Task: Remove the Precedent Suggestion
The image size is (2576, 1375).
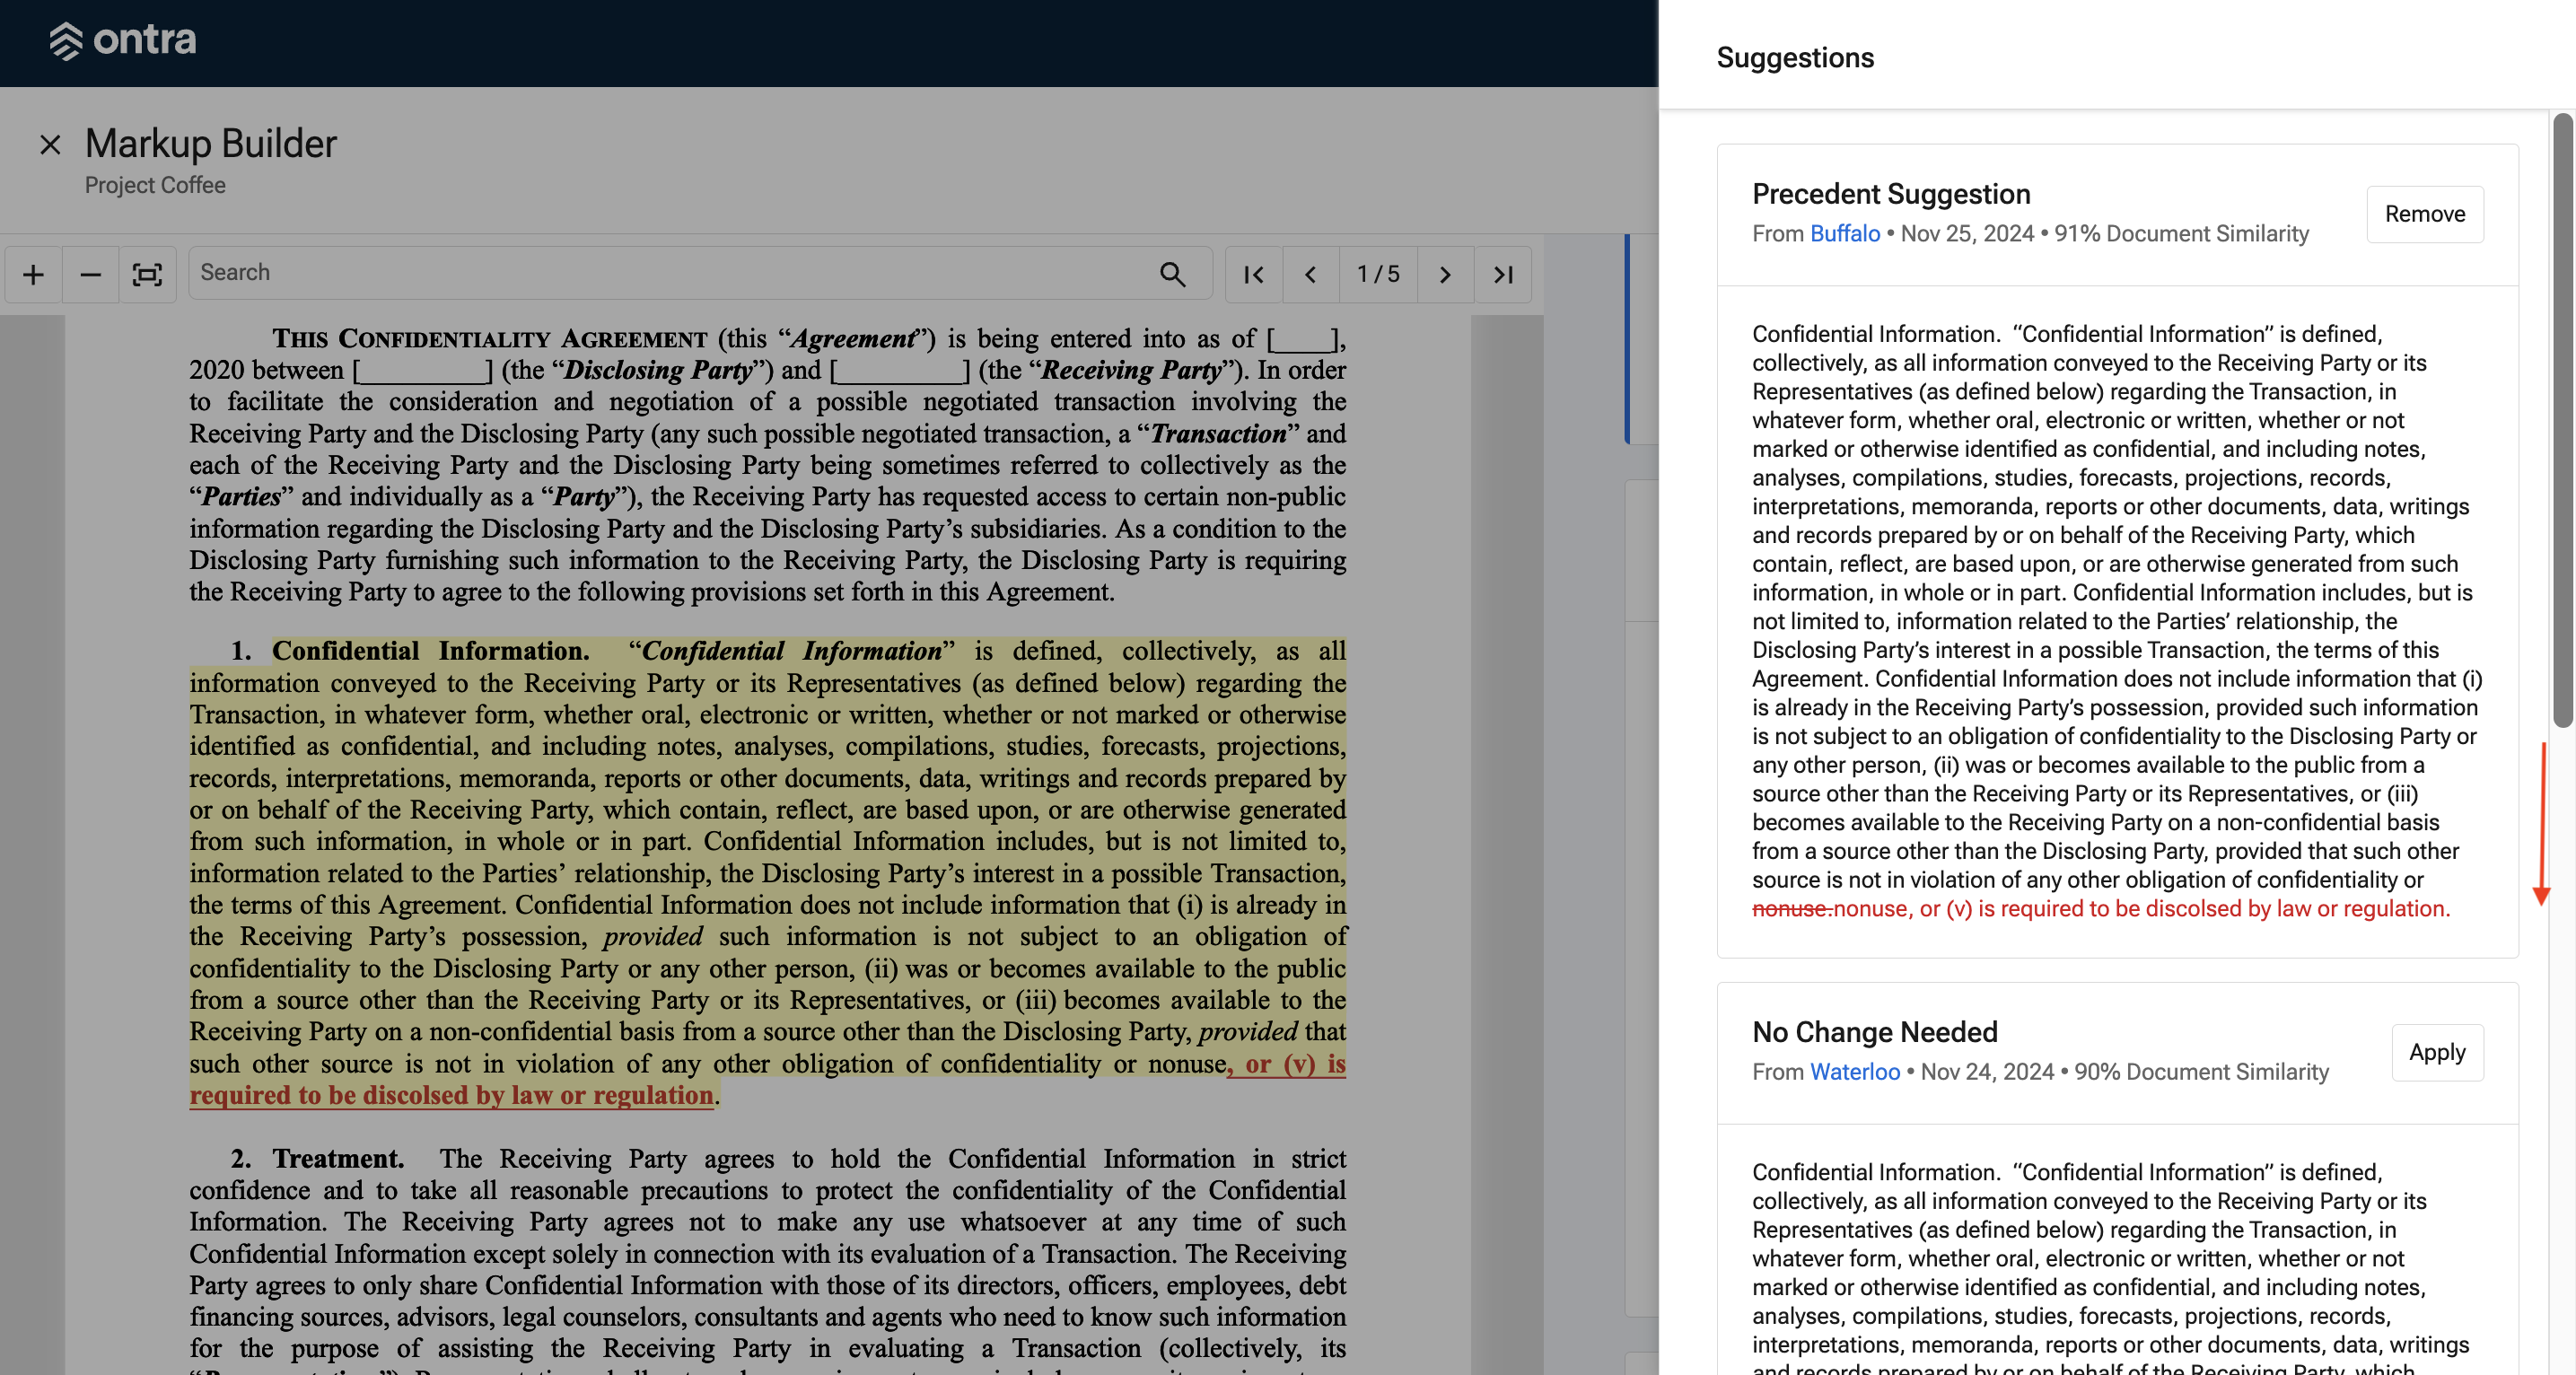Action: (x=2424, y=214)
